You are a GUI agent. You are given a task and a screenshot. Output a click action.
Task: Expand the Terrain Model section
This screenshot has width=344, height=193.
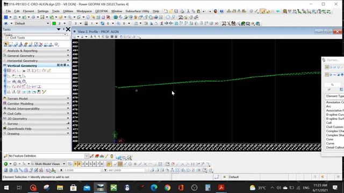point(36,99)
